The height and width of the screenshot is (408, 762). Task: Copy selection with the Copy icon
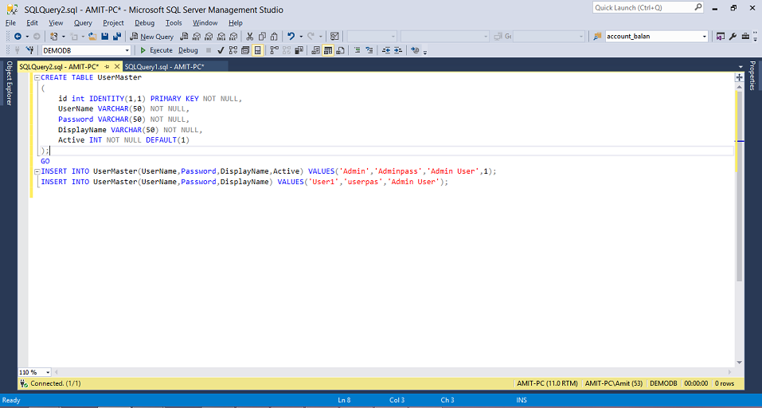click(x=262, y=36)
